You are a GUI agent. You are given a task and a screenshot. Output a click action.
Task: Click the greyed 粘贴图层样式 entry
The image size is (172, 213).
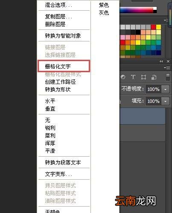(x=60, y=193)
